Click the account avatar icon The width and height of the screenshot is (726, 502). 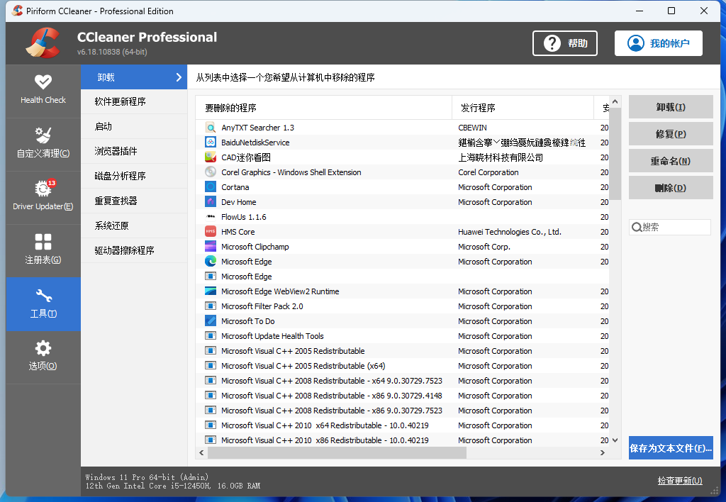pos(636,43)
